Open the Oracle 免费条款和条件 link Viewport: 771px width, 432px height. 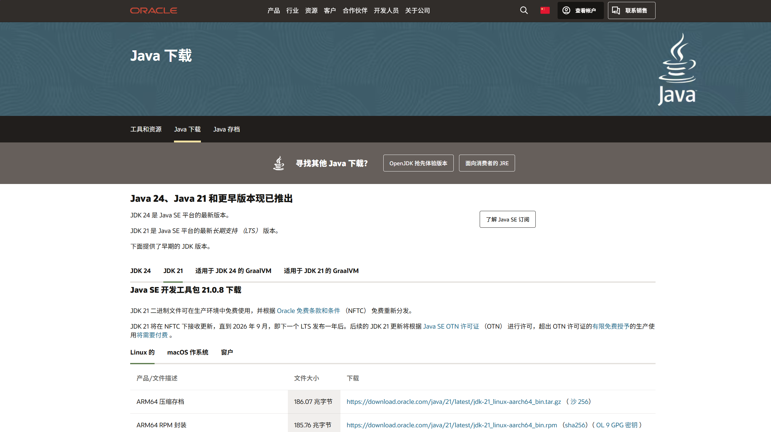309,310
